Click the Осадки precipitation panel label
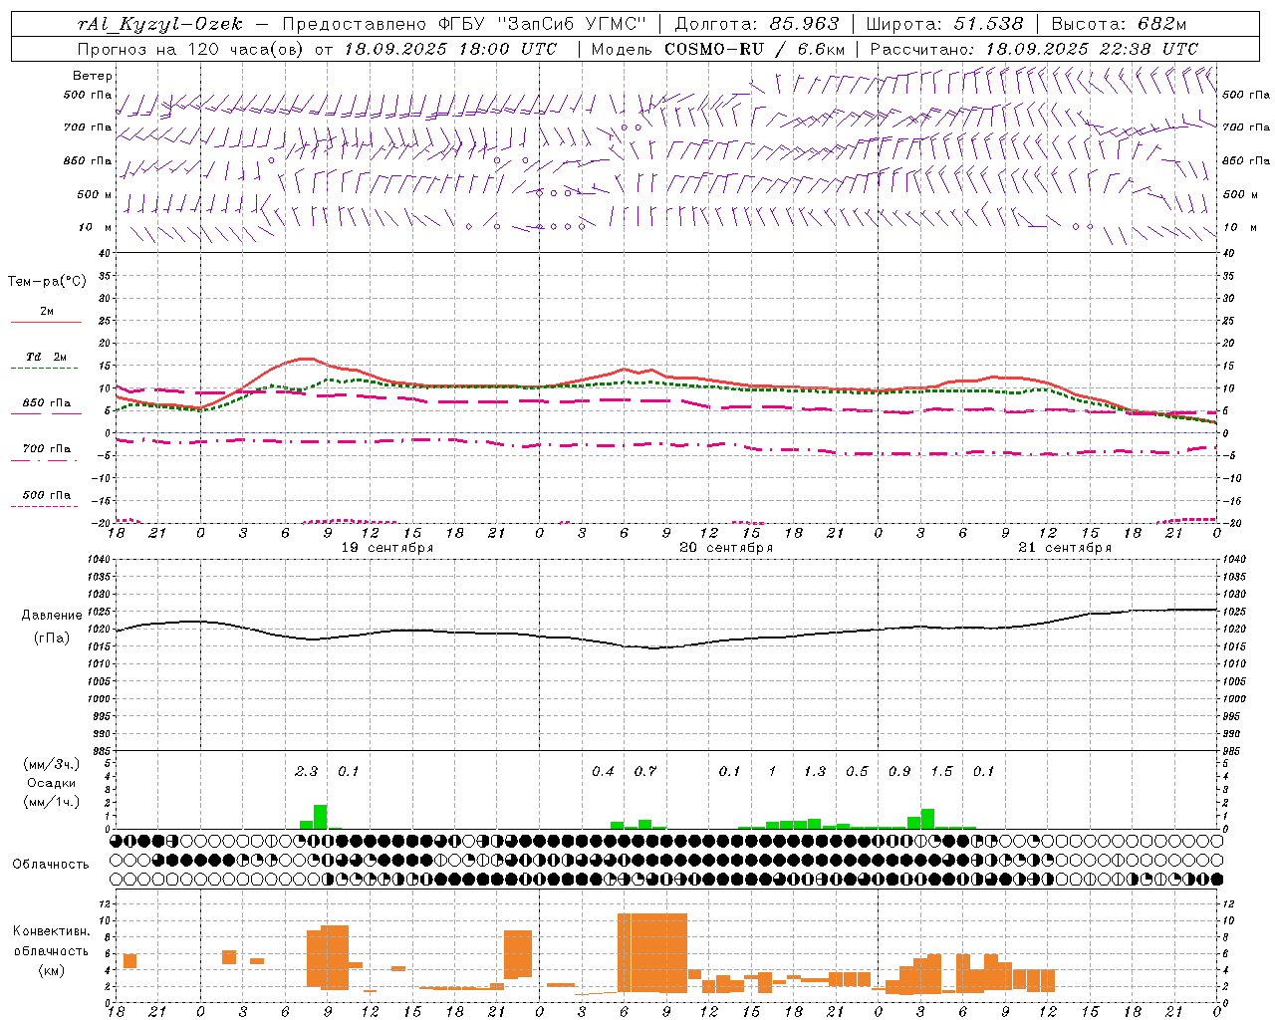1275x1020 pixels. coord(52,783)
